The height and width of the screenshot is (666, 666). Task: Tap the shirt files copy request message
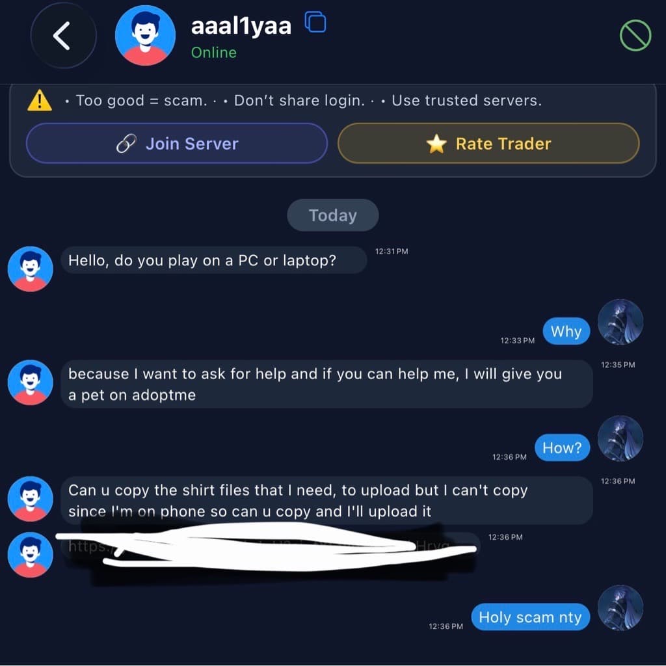pyautogui.click(x=326, y=500)
